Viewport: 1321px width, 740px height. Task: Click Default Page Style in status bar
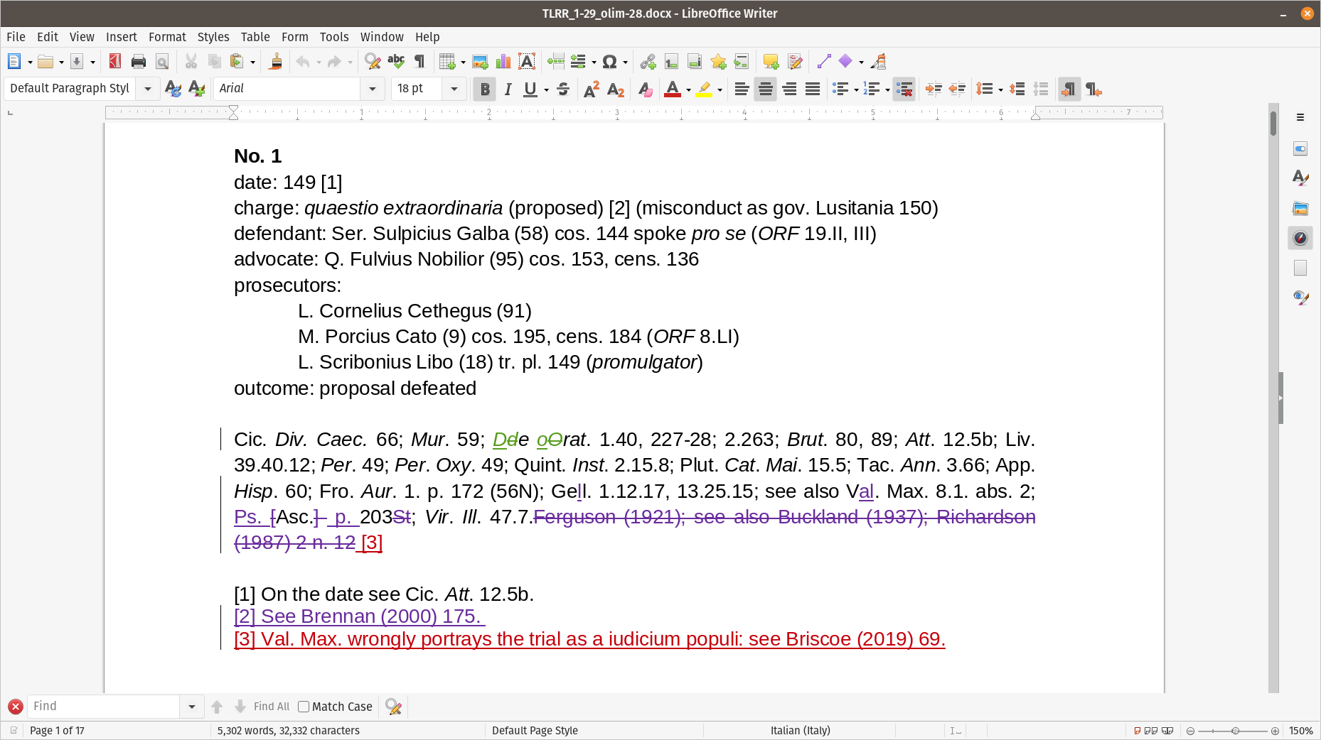(535, 731)
